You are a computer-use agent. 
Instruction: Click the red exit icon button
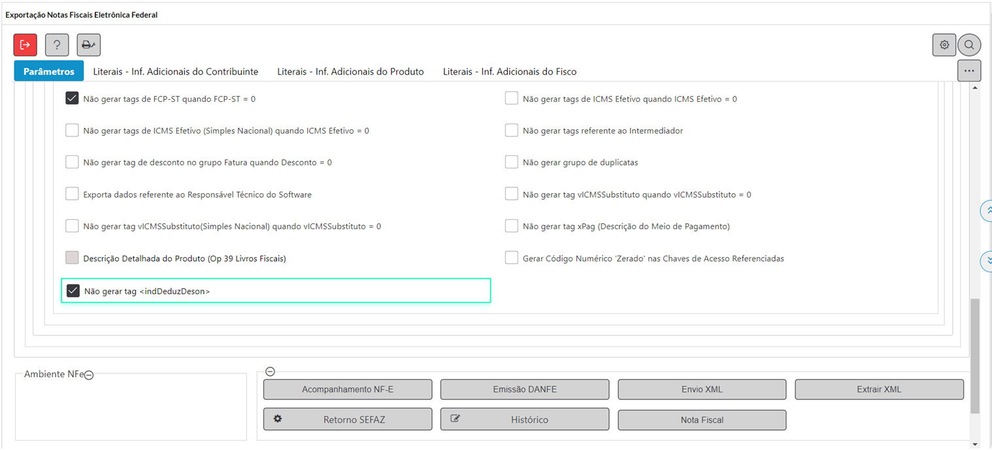(25, 44)
